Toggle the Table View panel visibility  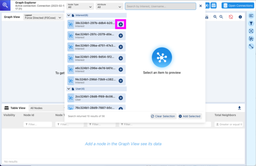(214, 6)
